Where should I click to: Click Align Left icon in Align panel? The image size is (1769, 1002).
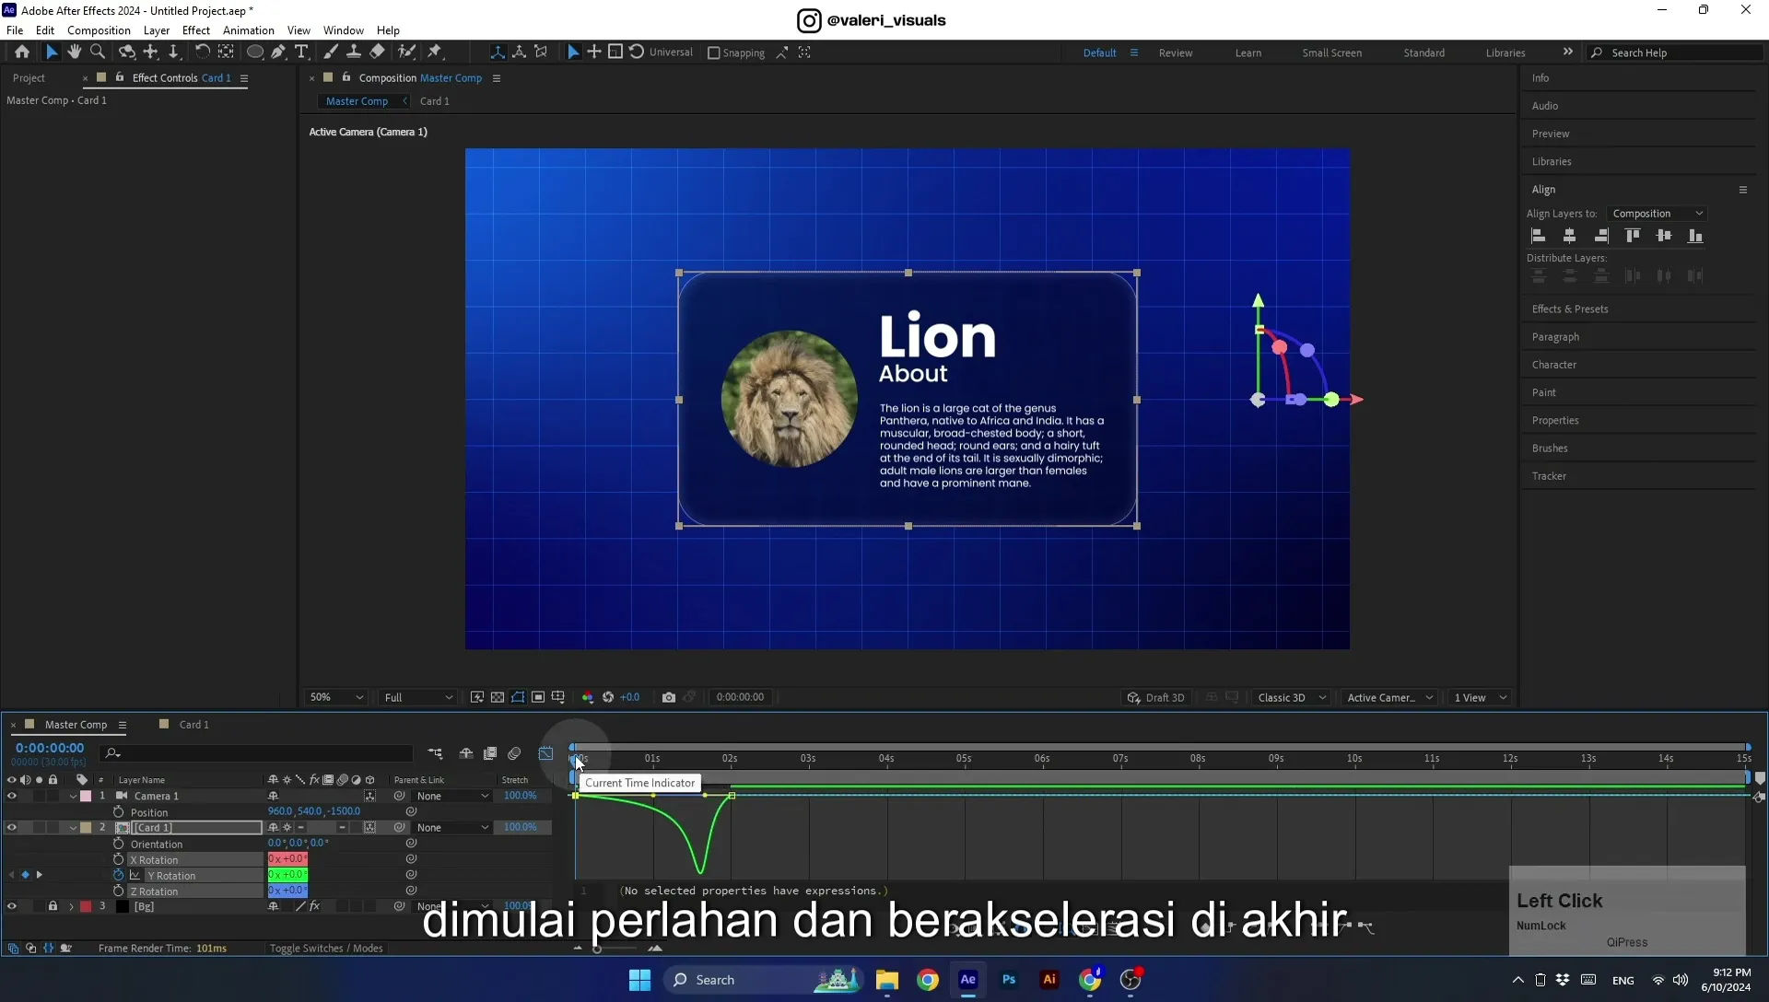1539,236
